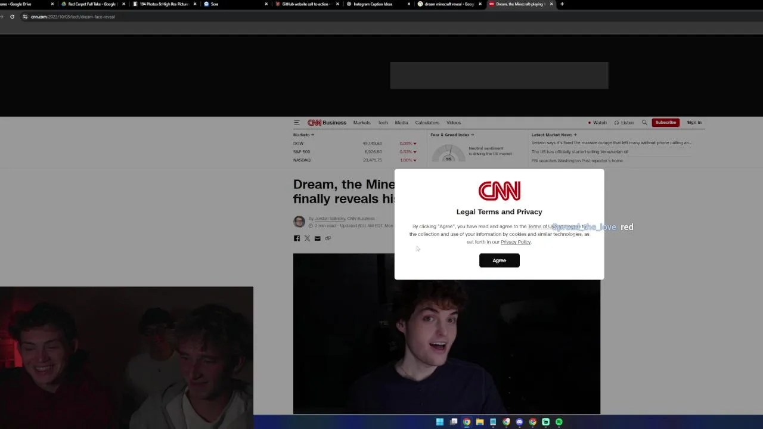Click the CNN Business logo
The height and width of the screenshot is (429, 763).
pyautogui.click(x=327, y=123)
